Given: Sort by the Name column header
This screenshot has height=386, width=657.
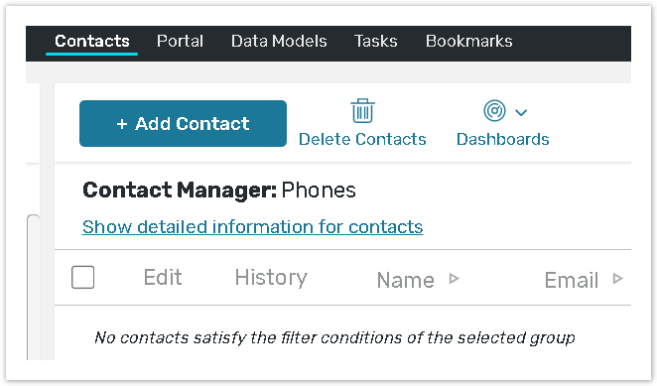Looking at the screenshot, I should pos(406,280).
